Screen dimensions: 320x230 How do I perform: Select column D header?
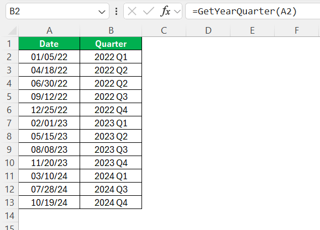208,30
